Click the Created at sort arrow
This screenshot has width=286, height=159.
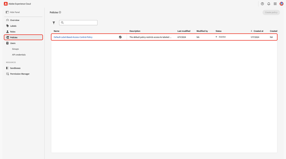[x=251, y=31]
